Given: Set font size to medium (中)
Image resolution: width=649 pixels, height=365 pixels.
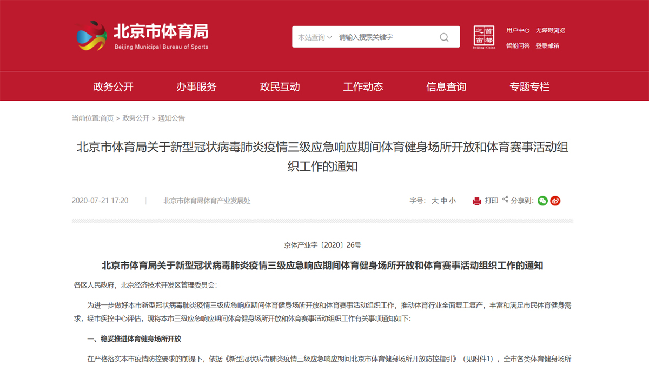Looking at the screenshot, I should point(444,201).
